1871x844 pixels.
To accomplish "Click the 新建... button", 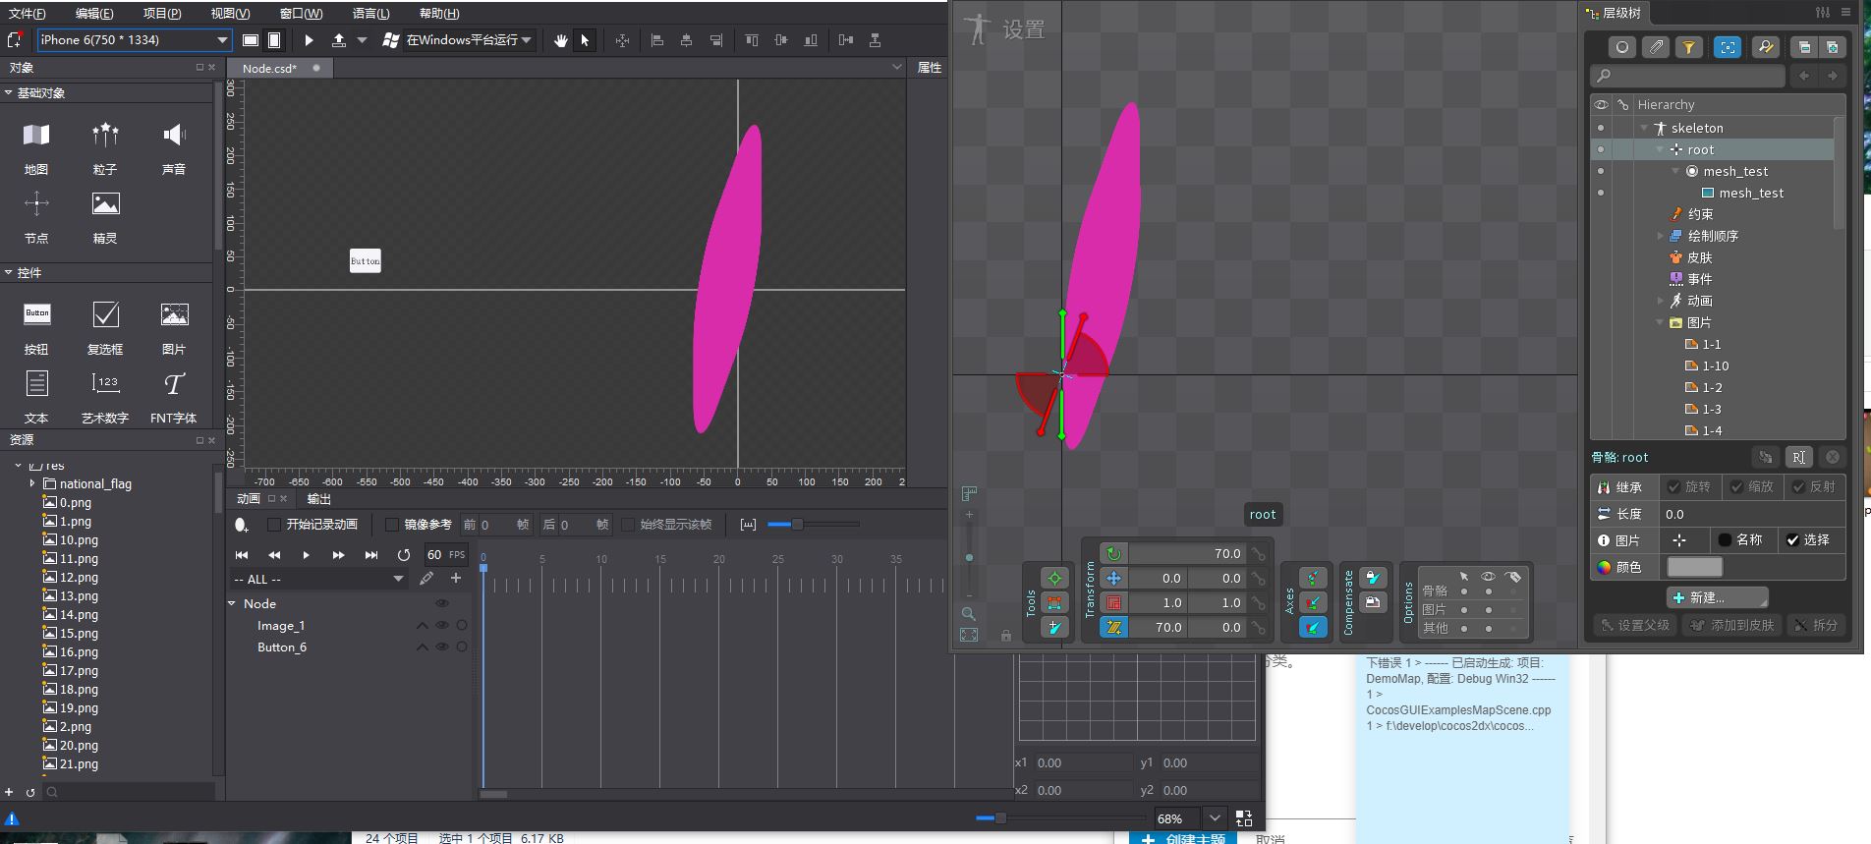I will point(1717,597).
